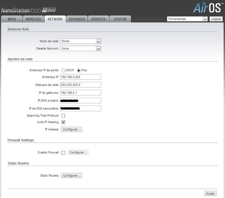Screen dimensions: 225x198
Task: Open the firewall Configurar button
Action: [x=78, y=152]
